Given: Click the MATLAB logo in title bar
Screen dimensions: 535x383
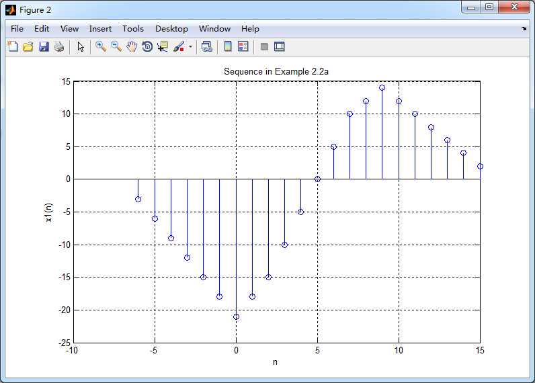Looking at the screenshot, I should click(x=11, y=10).
